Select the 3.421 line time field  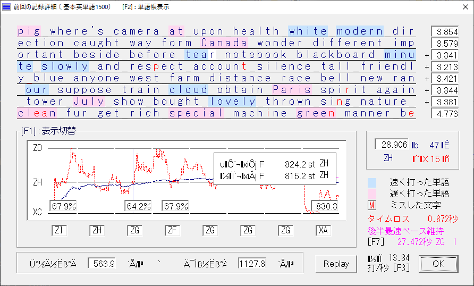[445, 79]
